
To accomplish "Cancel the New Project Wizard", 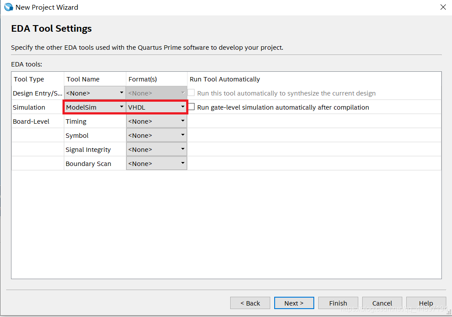I will tap(382, 303).
